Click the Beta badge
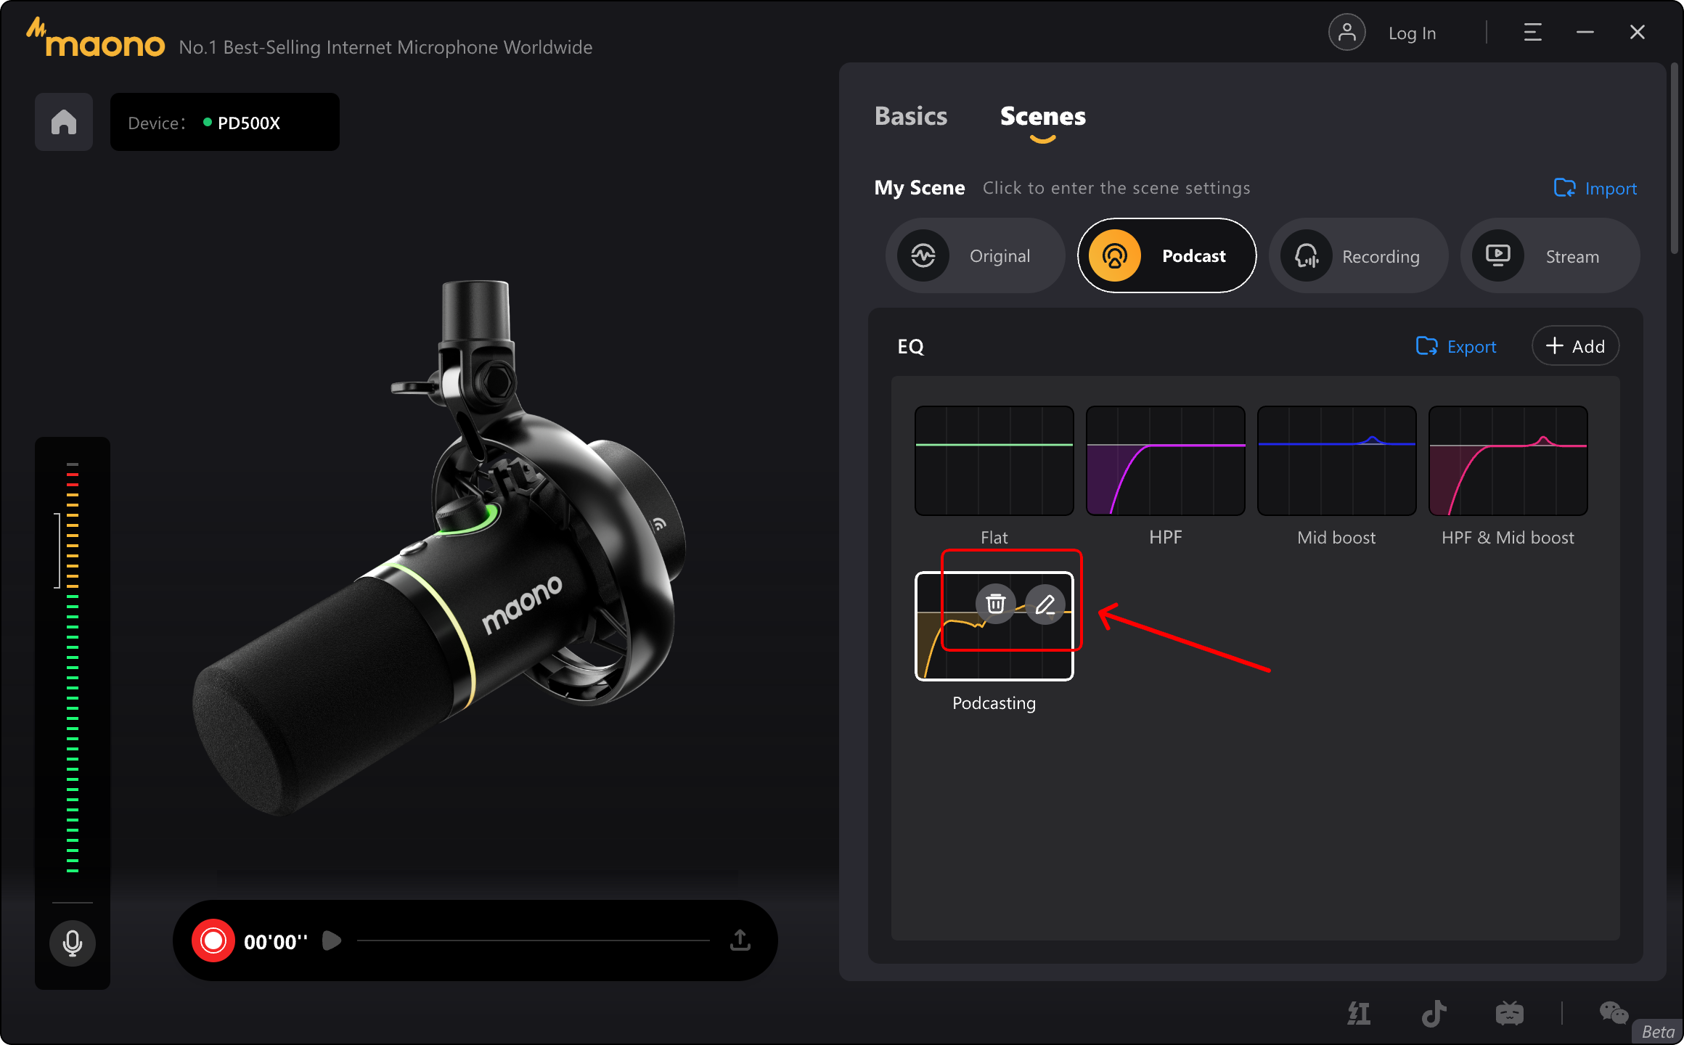The image size is (1684, 1045). point(1658,1031)
